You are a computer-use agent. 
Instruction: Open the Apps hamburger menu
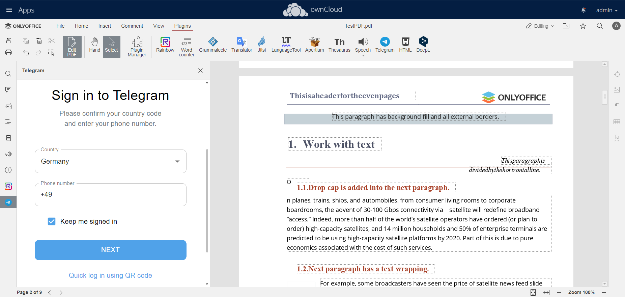(9, 10)
